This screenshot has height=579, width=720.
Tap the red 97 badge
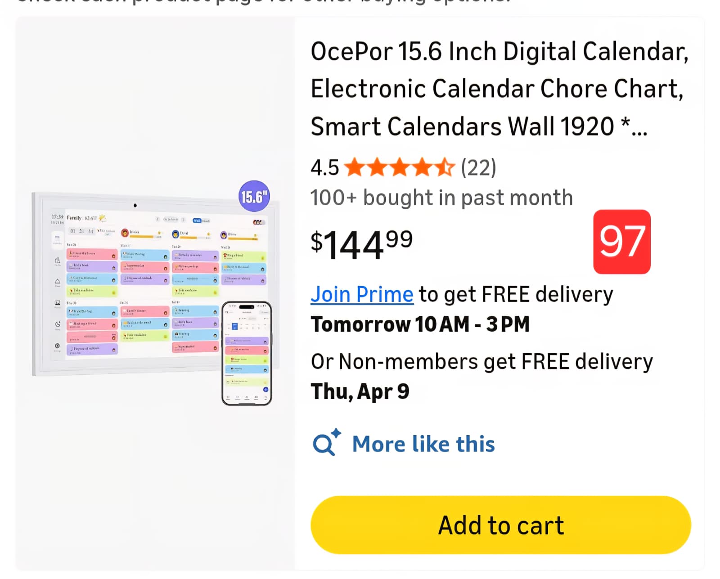[x=621, y=242]
